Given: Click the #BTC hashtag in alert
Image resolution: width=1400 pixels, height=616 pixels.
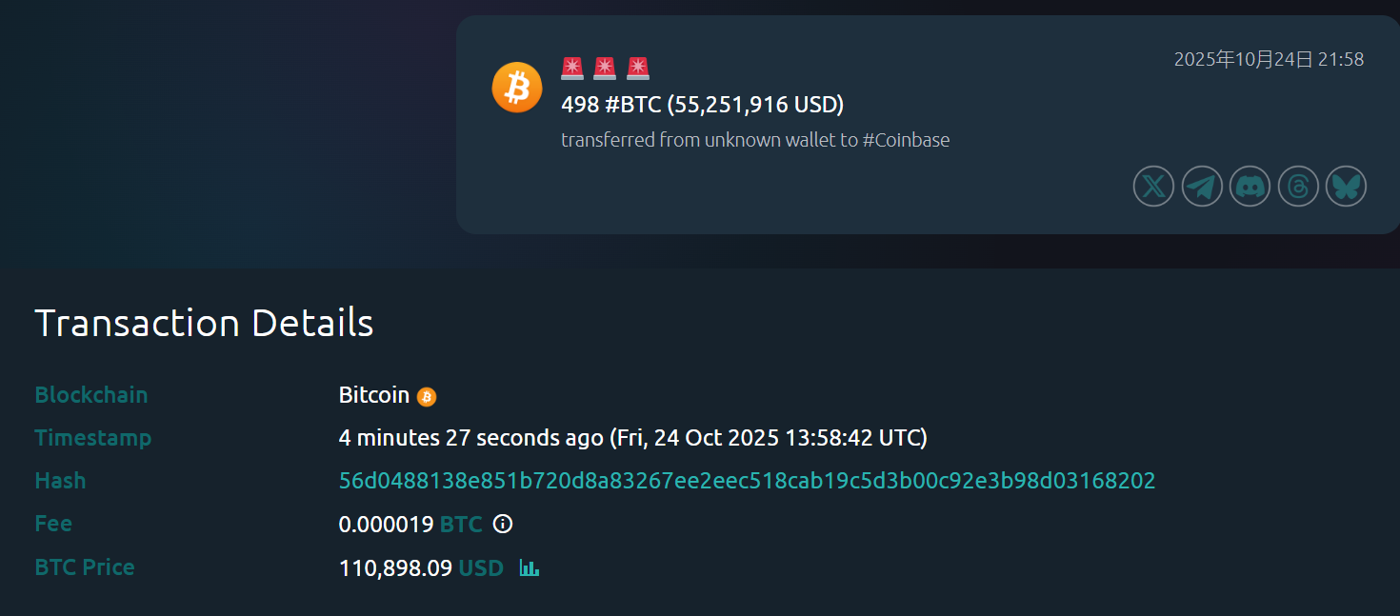Looking at the screenshot, I should (x=632, y=104).
